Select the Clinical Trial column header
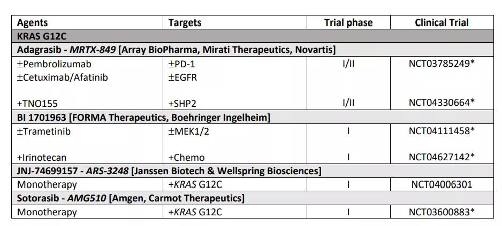Image resolution: width=502 pixels, height=226 pixels. click(x=442, y=22)
